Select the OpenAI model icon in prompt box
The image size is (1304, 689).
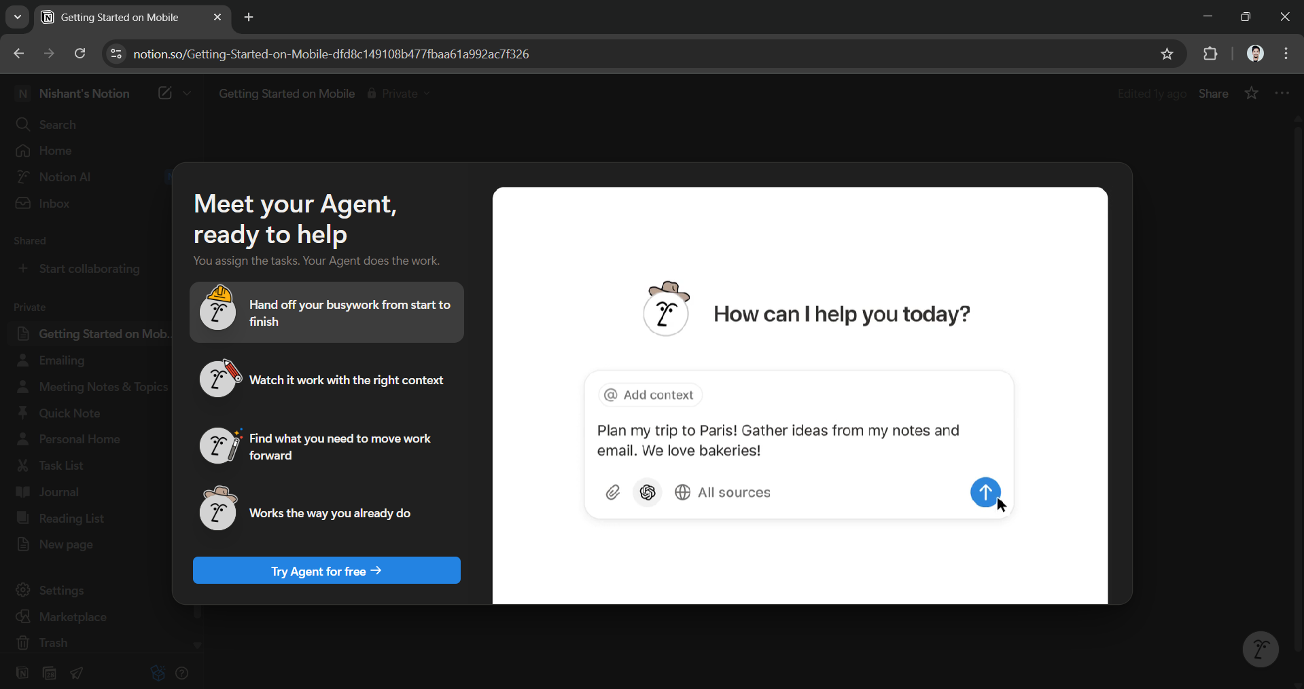[647, 492]
